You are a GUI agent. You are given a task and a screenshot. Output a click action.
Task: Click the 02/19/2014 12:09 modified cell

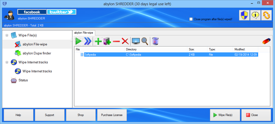click(x=246, y=55)
